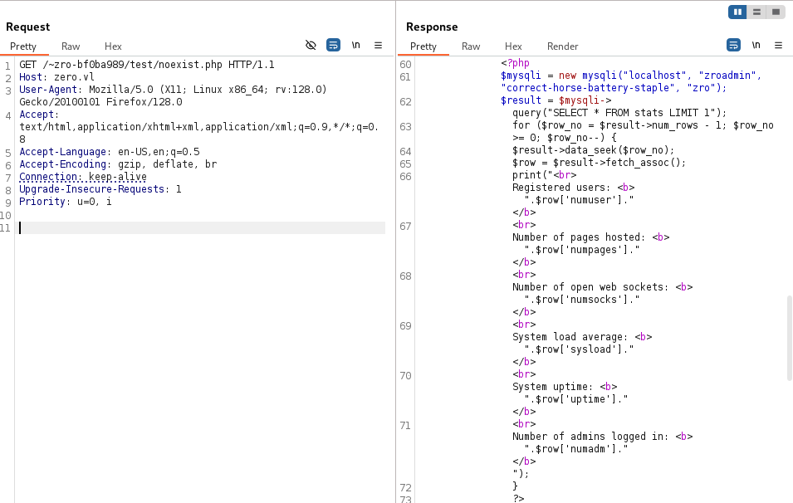The width and height of the screenshot is (793, 503).
Task: Place cursor on empty line 11 of the request
Action: pyautogui.click(x=203, y=228)
